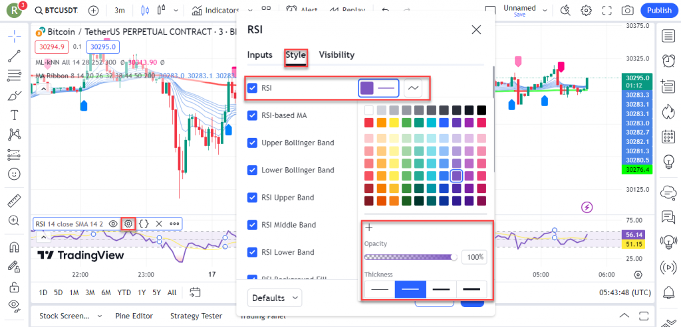The image size is (681, 327).
Task: Open RSI indicator settings gear
Action: point(128,224)
